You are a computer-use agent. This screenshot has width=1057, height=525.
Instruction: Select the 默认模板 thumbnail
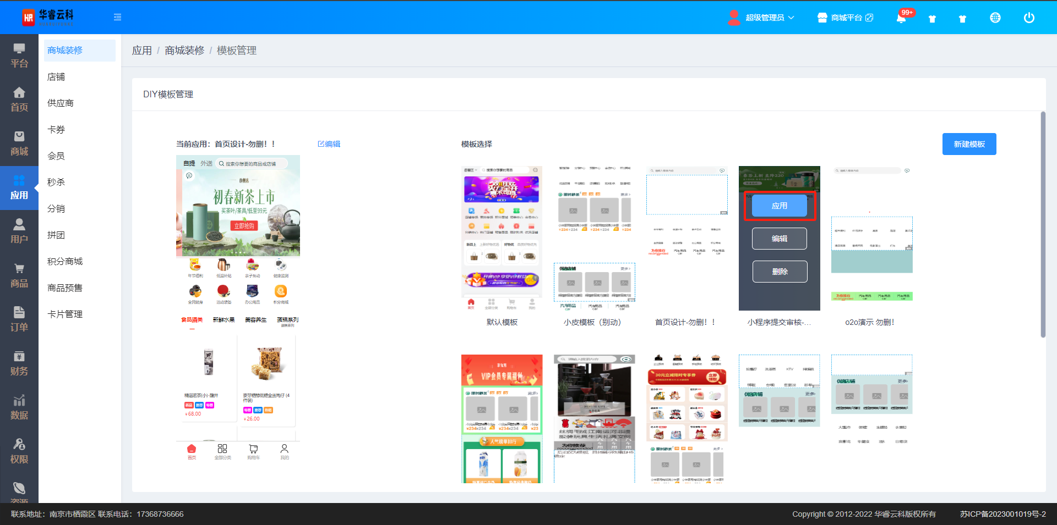[502, 239]
